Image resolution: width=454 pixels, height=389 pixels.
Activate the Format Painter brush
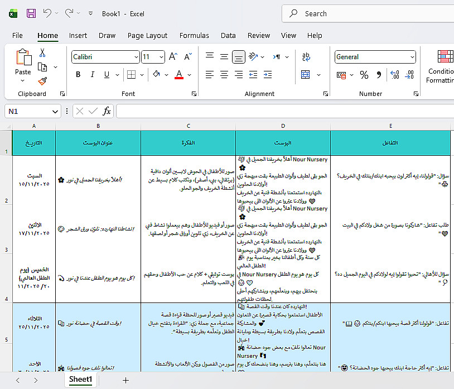tap(42, 81)
